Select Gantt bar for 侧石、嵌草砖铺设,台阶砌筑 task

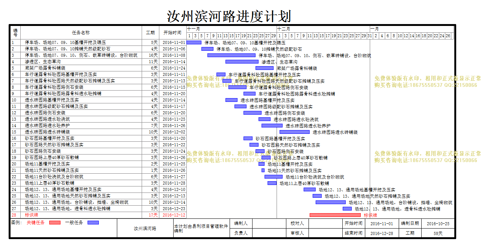pos(231,55)
